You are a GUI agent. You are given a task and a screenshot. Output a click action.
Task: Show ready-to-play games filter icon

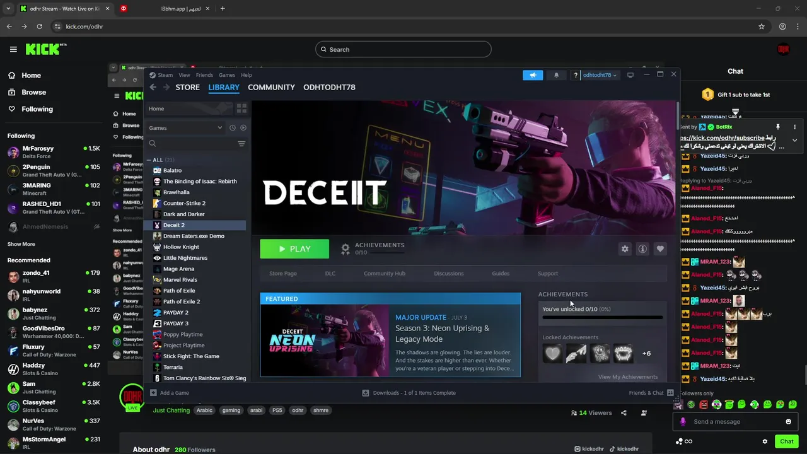(243, 128)
